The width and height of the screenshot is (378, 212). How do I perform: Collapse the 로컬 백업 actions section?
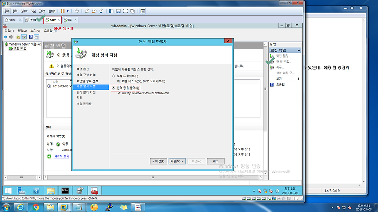[x=299, y=50]
